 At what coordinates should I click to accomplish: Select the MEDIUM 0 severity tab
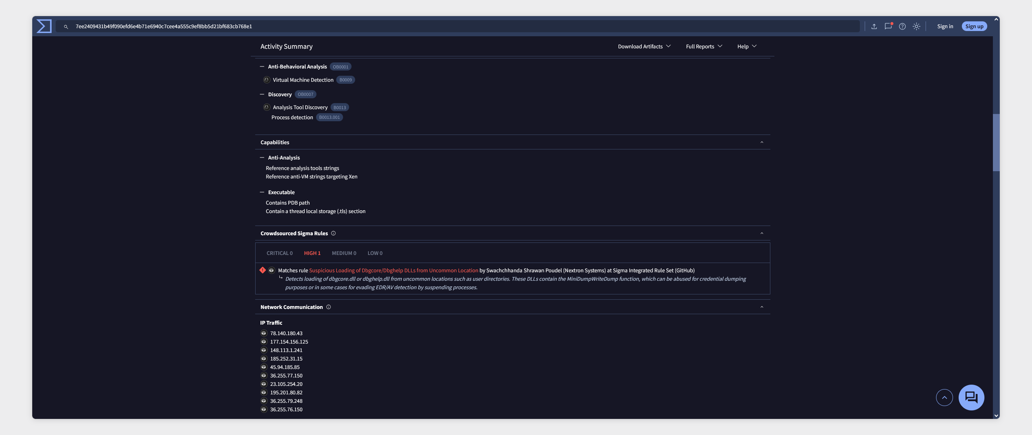pyautogui.click(x=344, y=253)
